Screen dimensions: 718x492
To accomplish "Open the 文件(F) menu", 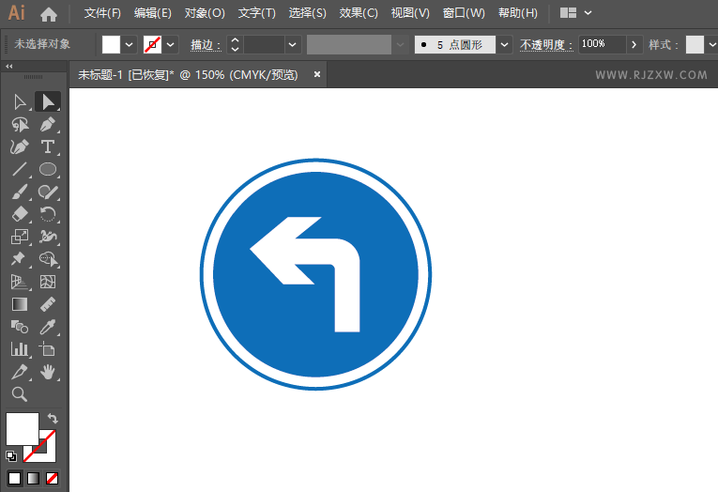I will pyautogui.click(x=102, y=13).
